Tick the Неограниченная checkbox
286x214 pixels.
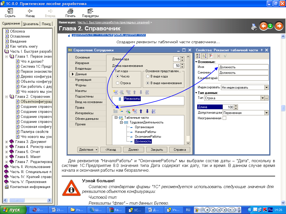(x=224, y=118)
